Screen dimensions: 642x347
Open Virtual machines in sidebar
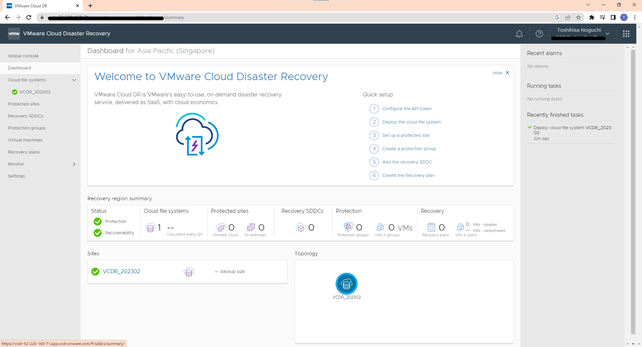pyautogui.click(x=25, y=140)
